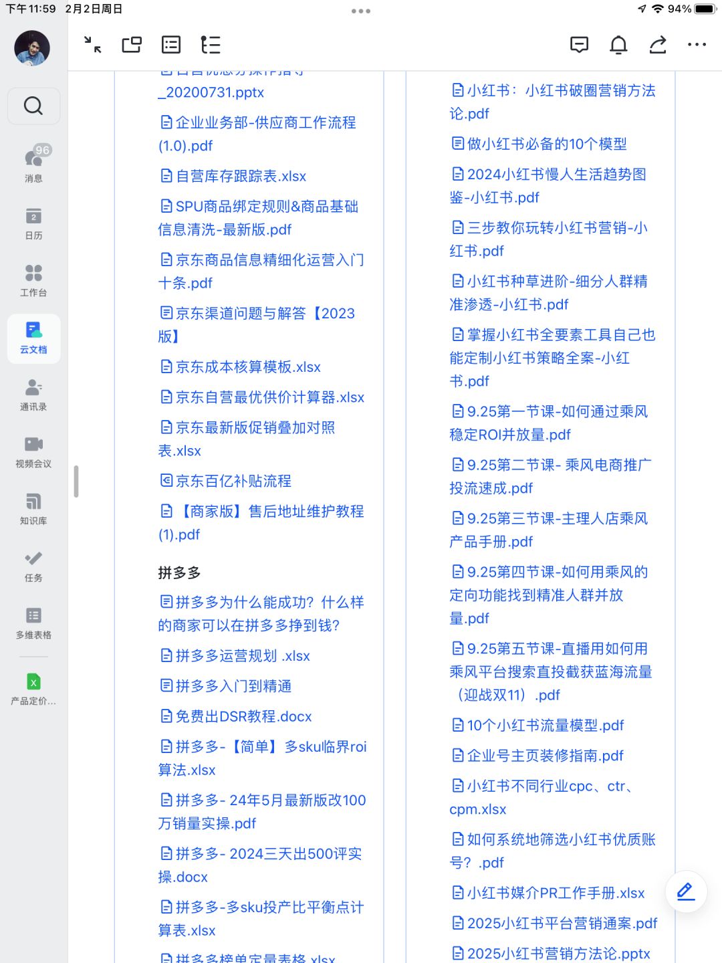The width and height of the screenshot is (722, 963).
Task: Open 京东最新版促销叠加对照表.xlsx
Action: [247, 439]
